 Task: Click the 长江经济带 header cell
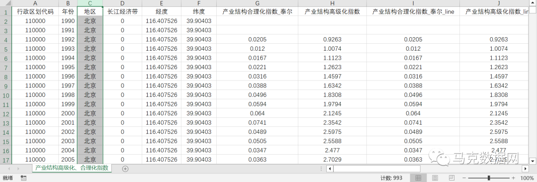click(122, 11)
